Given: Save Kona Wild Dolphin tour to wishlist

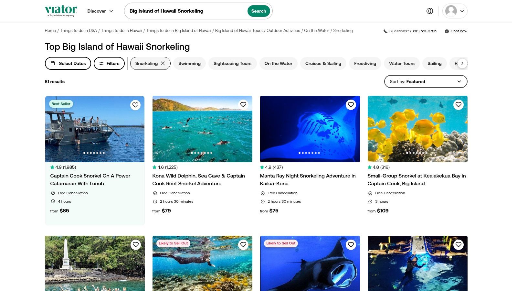Looking at the screenshot, I should tap(243, 104).
